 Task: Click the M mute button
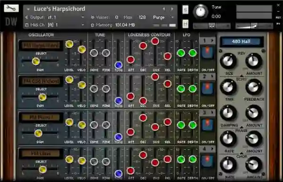pos(185,24)
